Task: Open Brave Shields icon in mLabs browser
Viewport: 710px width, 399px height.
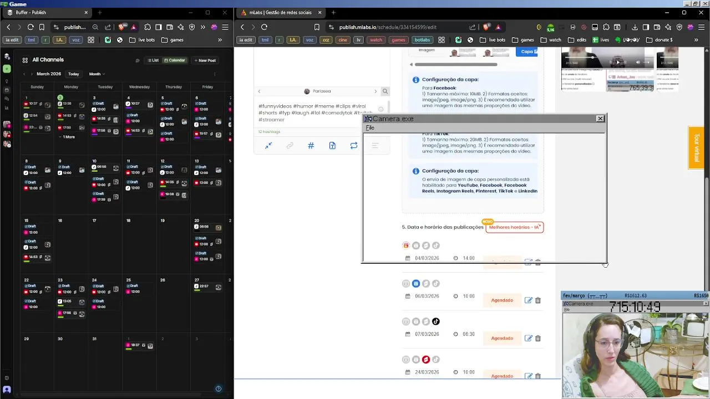Action: tap(486, 27)
